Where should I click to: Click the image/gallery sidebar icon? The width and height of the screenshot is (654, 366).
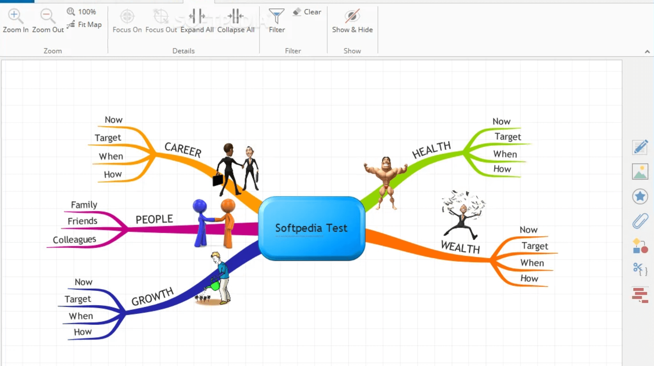tap(640, 171)
